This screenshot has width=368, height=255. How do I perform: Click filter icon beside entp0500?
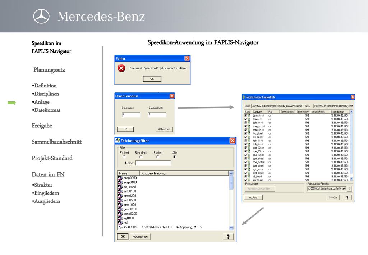pos(120,200)
